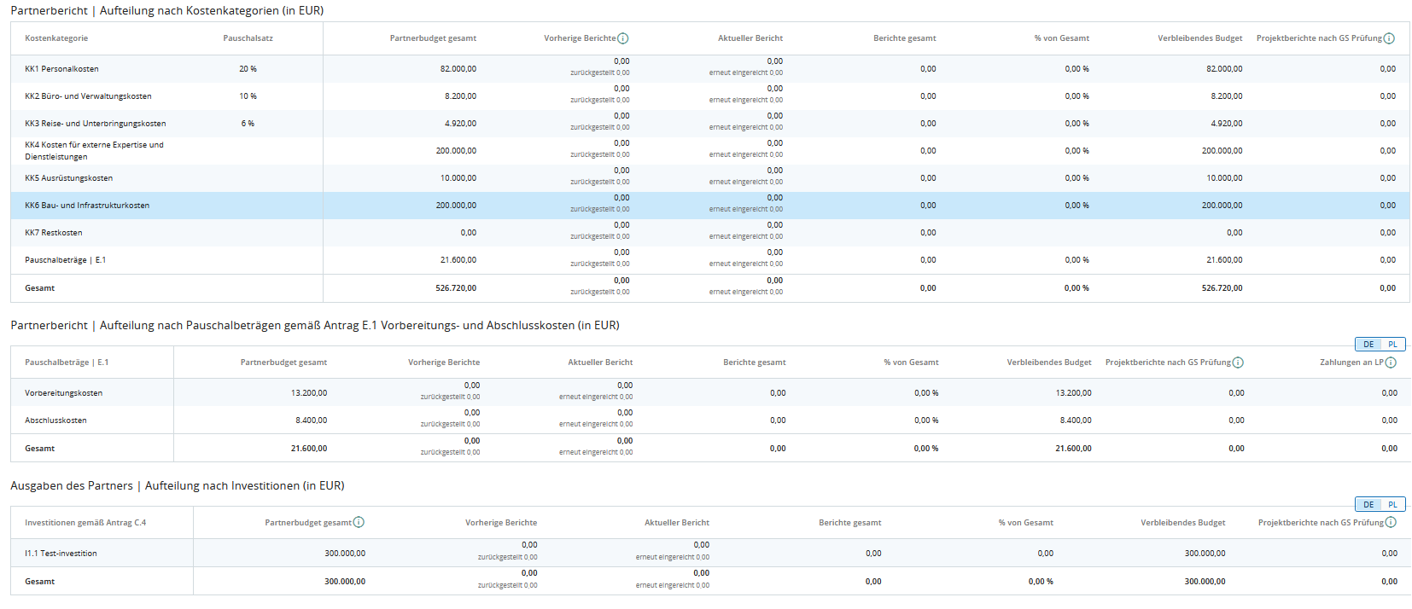Click the Vorbereitungskosten row label
The height and width of the screenshot is (609, 1412).
(x=63, y=393)
